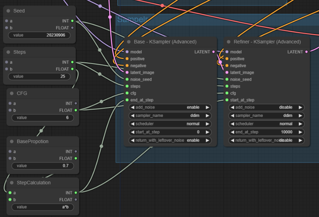Click the CFG node FLOAT output socket

coord(76,110)
